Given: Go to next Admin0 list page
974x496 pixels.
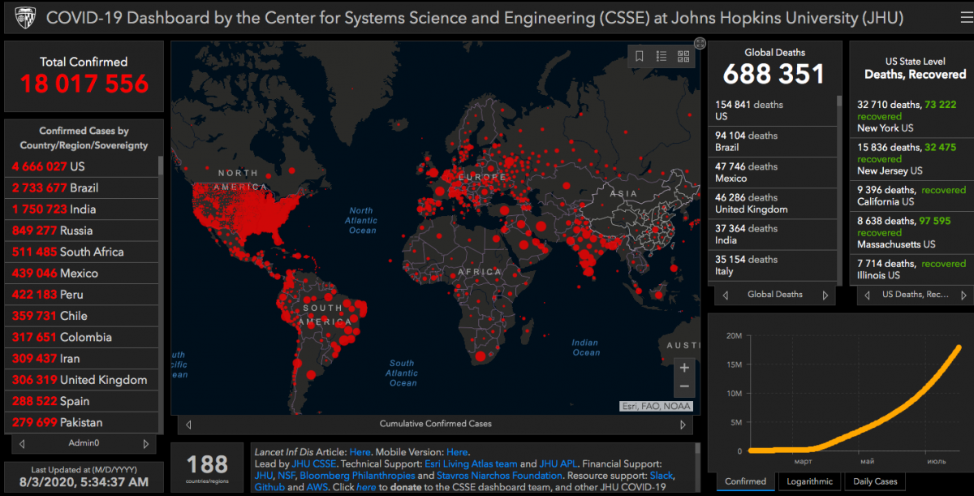Looking at the screenshot, I should 146,444.
